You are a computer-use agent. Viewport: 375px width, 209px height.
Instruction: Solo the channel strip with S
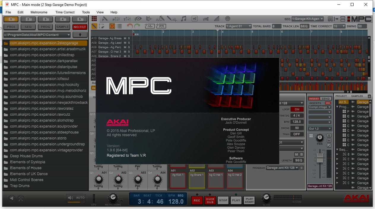click(329, 136)
